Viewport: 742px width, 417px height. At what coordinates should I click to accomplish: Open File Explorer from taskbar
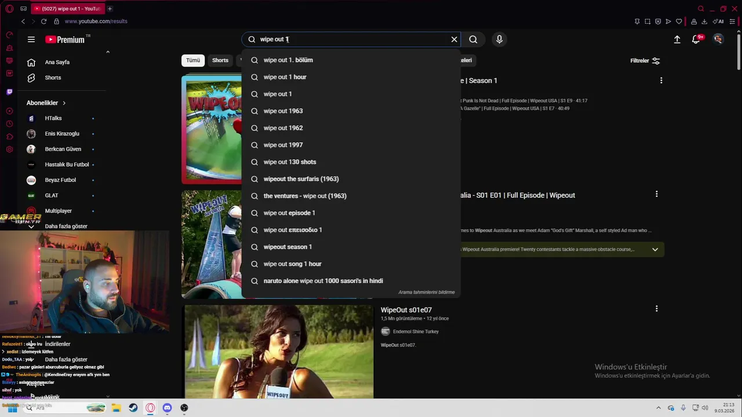(x=116, y=408)
